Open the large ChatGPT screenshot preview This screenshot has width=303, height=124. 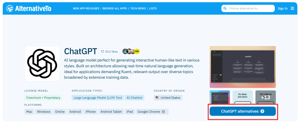[242, 67]
